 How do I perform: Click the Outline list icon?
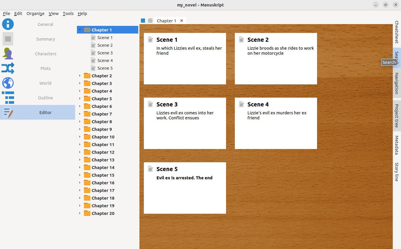point(8,98)
